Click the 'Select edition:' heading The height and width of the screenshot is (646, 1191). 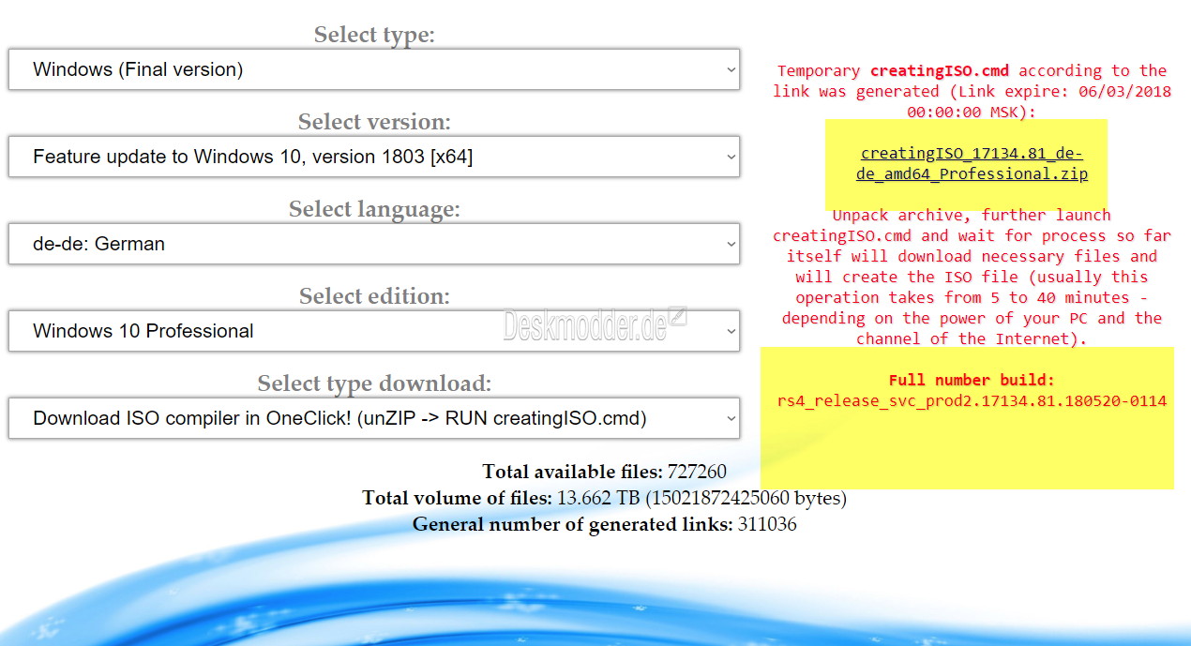pyautogui.click(x=374, y=296)
